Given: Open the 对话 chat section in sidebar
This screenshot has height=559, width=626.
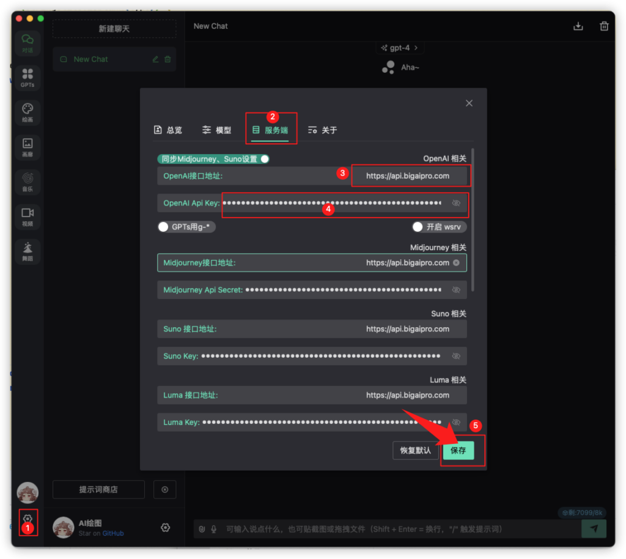Looking at the screenshot, I should tap(28, 43).
